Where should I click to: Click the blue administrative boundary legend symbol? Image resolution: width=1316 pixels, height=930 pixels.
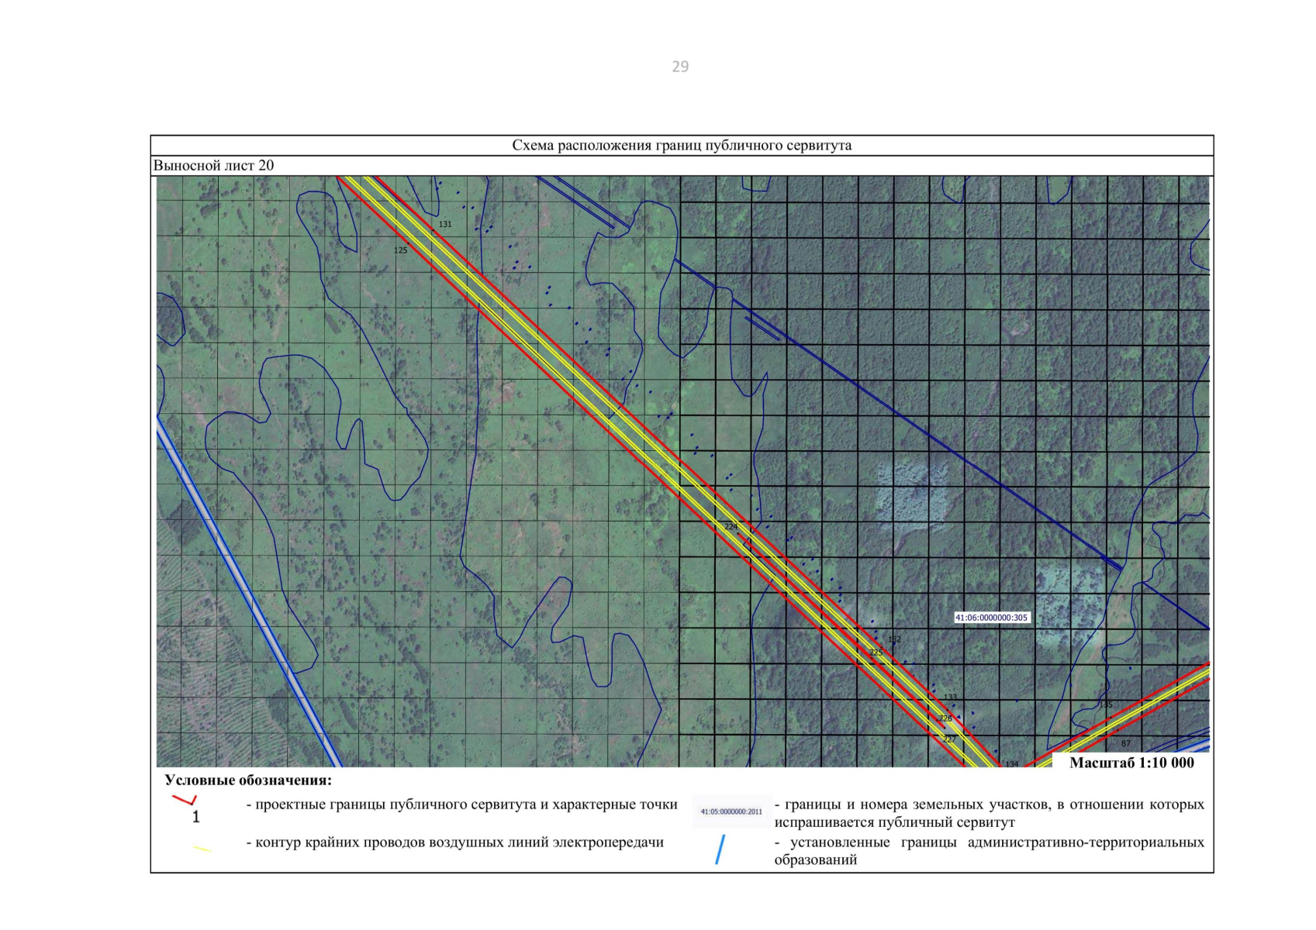pos(720,849)
